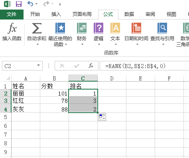189x158 pixels.
Task: Select column B header
Action: coord(55,78)
